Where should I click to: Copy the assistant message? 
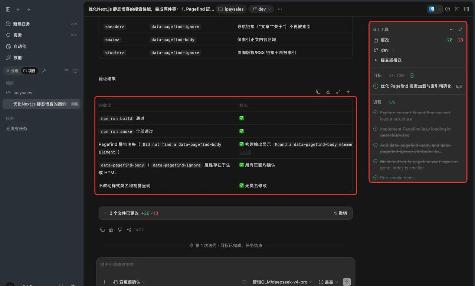[102, 230]
